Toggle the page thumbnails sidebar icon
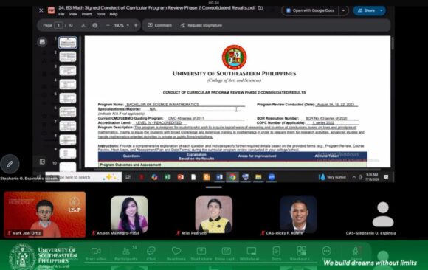The image size is (428, 270). tap(42, 42)
